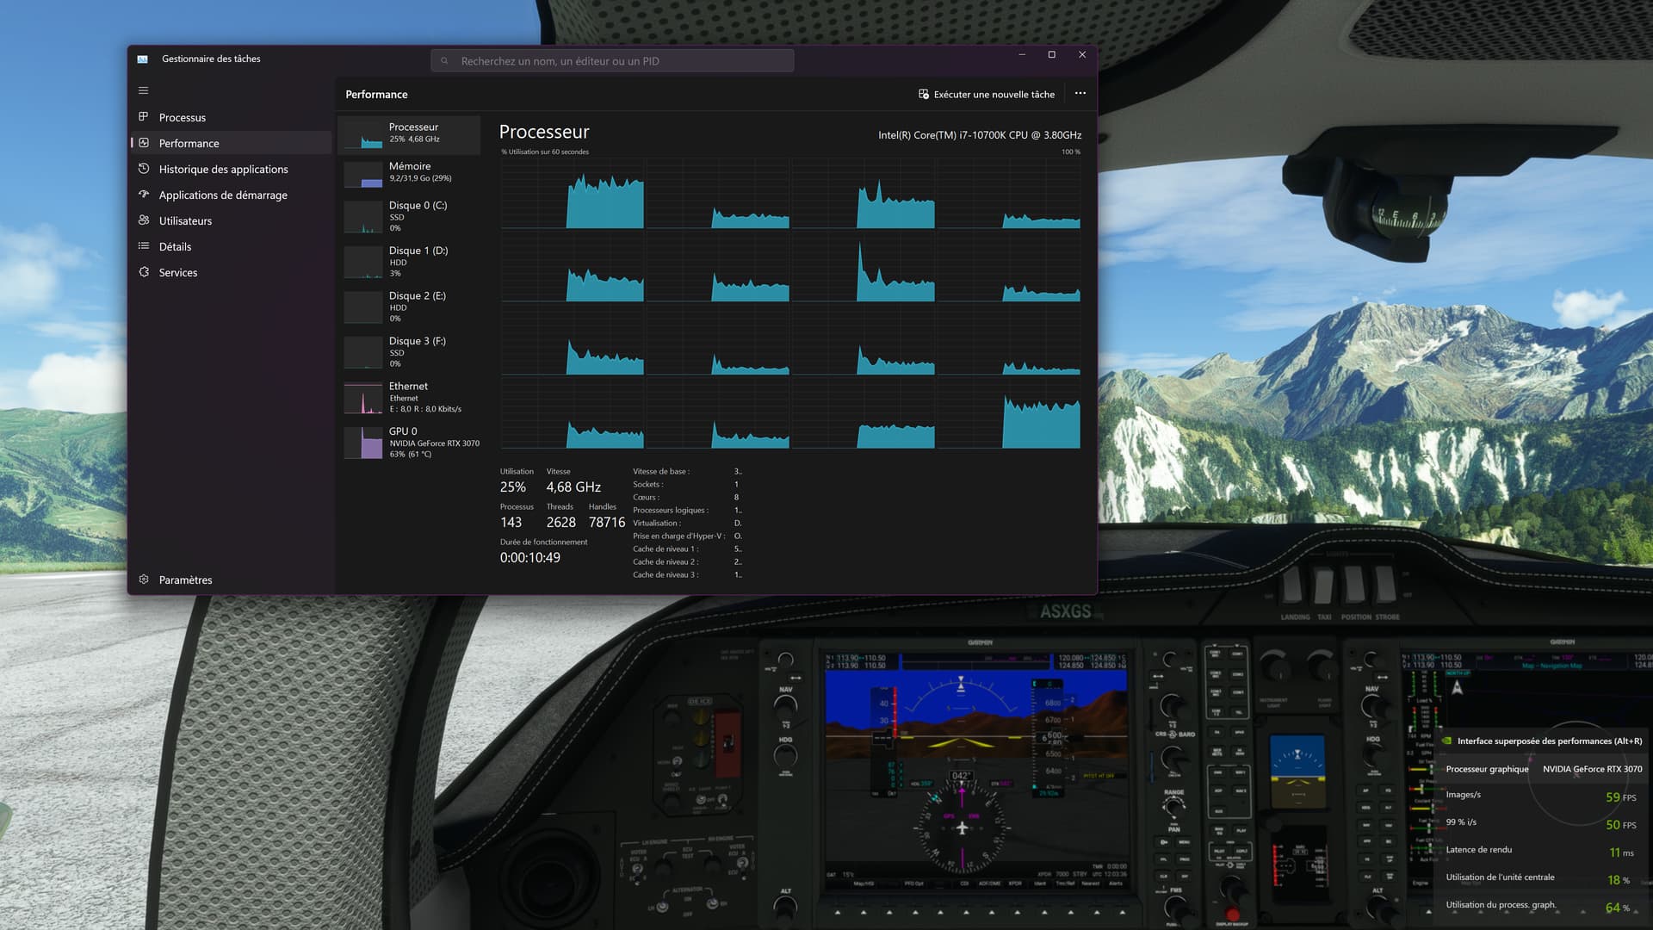Open the ellipsis more options menu
Viewport: 1653px width, 930px height.
tap(1080, 94)
